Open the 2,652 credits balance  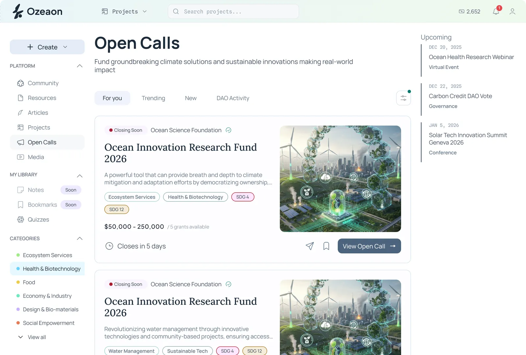469,12
